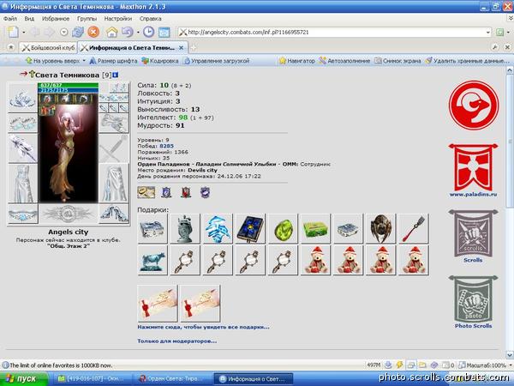Click the Refresh toolbar icon
Viewport: 514px width, 386px height.
(78, 32)
